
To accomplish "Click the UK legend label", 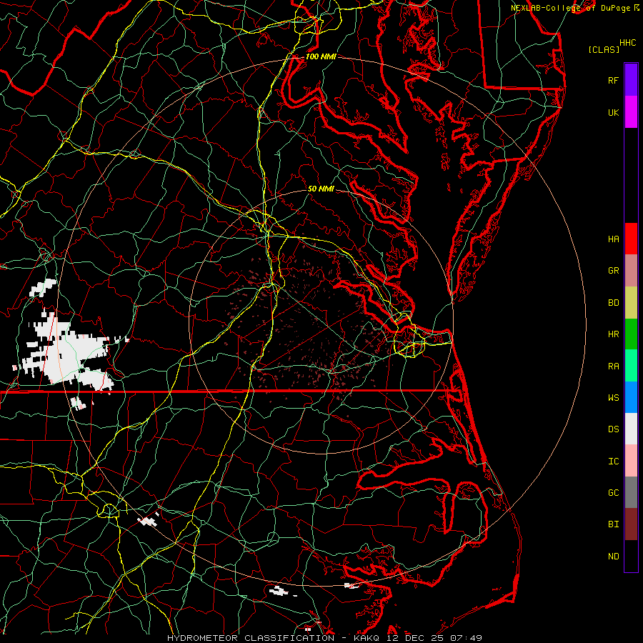I will tap(614, 113).
